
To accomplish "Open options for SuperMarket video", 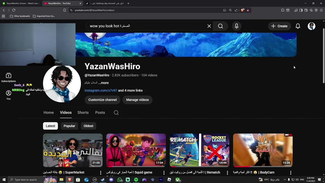I will (101, 173).
